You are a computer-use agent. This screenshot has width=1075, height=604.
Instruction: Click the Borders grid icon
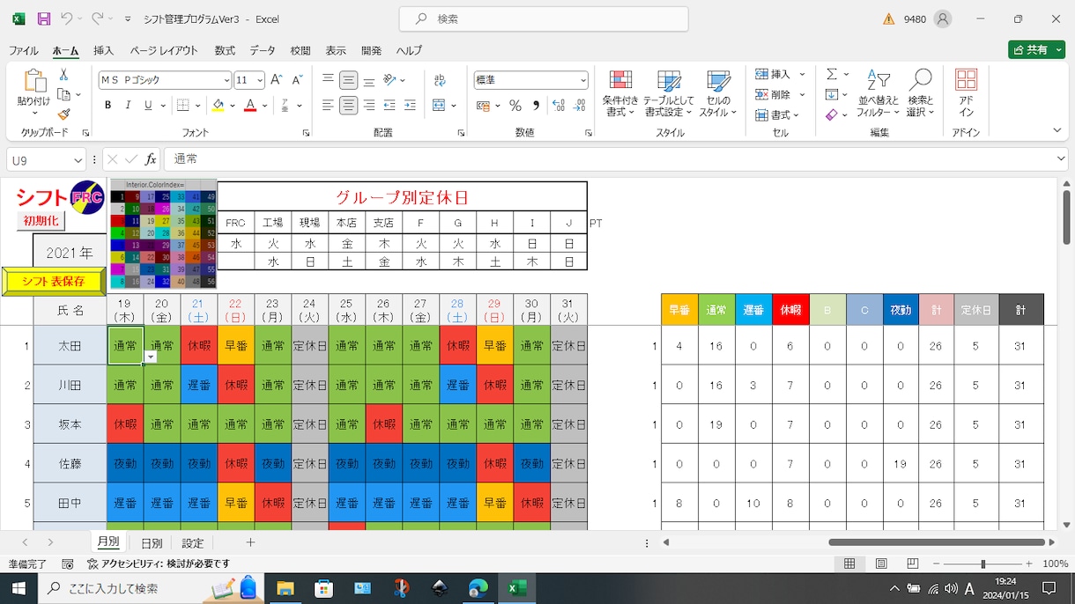(183, 105)
